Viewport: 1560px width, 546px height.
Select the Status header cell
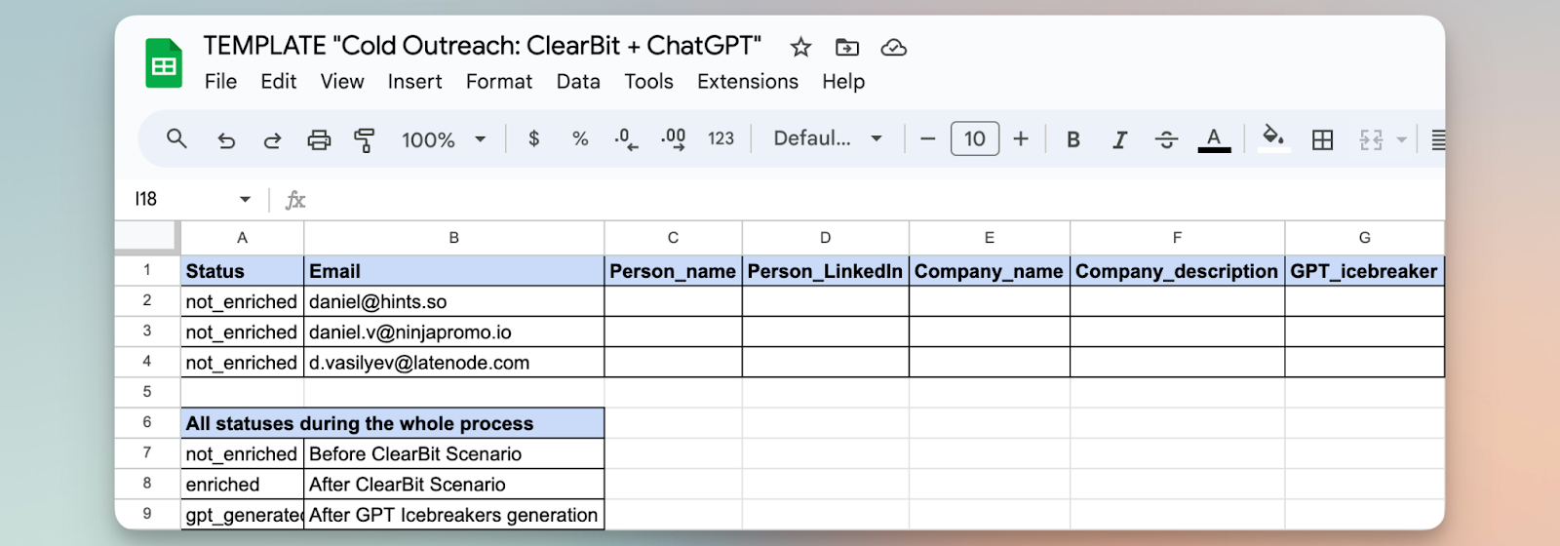242,271
